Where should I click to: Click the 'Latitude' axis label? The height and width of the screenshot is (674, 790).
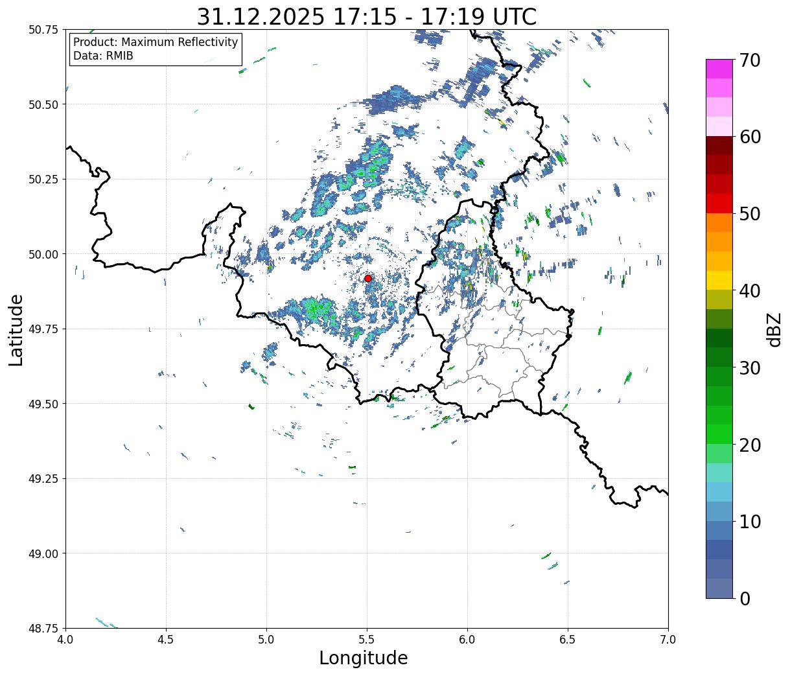pyautogui.click(x=16, y=330)
